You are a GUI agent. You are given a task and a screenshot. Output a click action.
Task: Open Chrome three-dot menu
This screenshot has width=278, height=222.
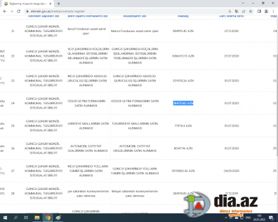pos(273,11)
